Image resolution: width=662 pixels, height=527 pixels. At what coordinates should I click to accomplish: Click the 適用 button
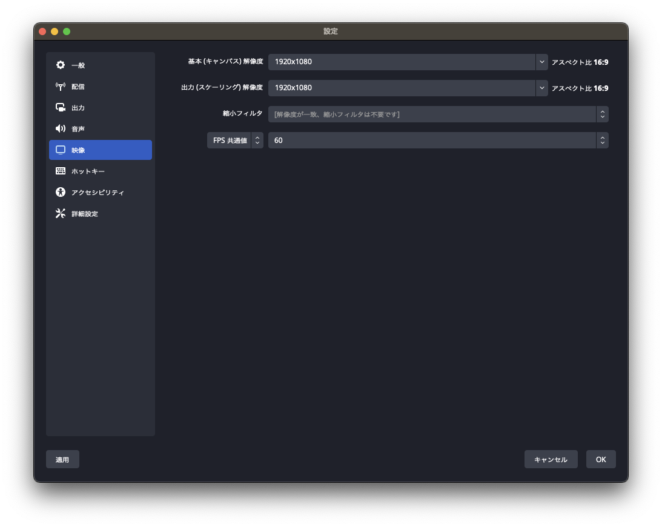point(62,459)
